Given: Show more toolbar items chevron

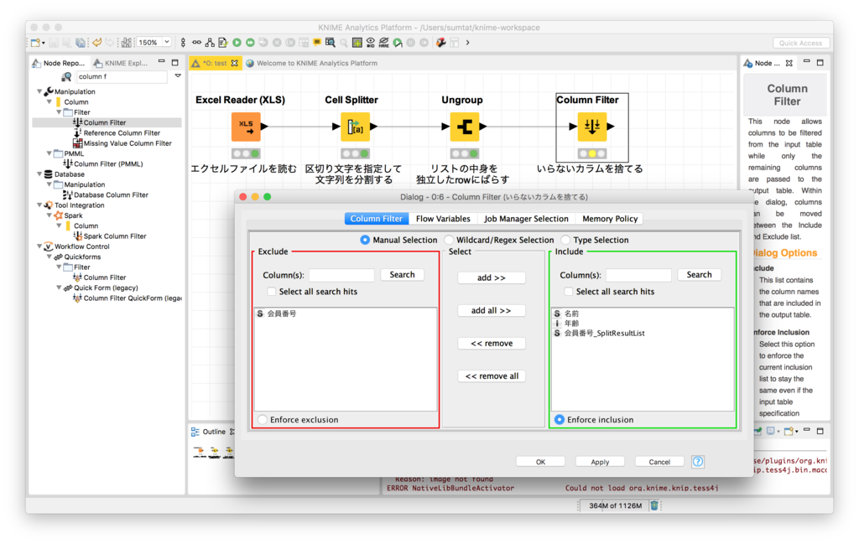Looking at the screenshot, I should [x=467, y=43].
